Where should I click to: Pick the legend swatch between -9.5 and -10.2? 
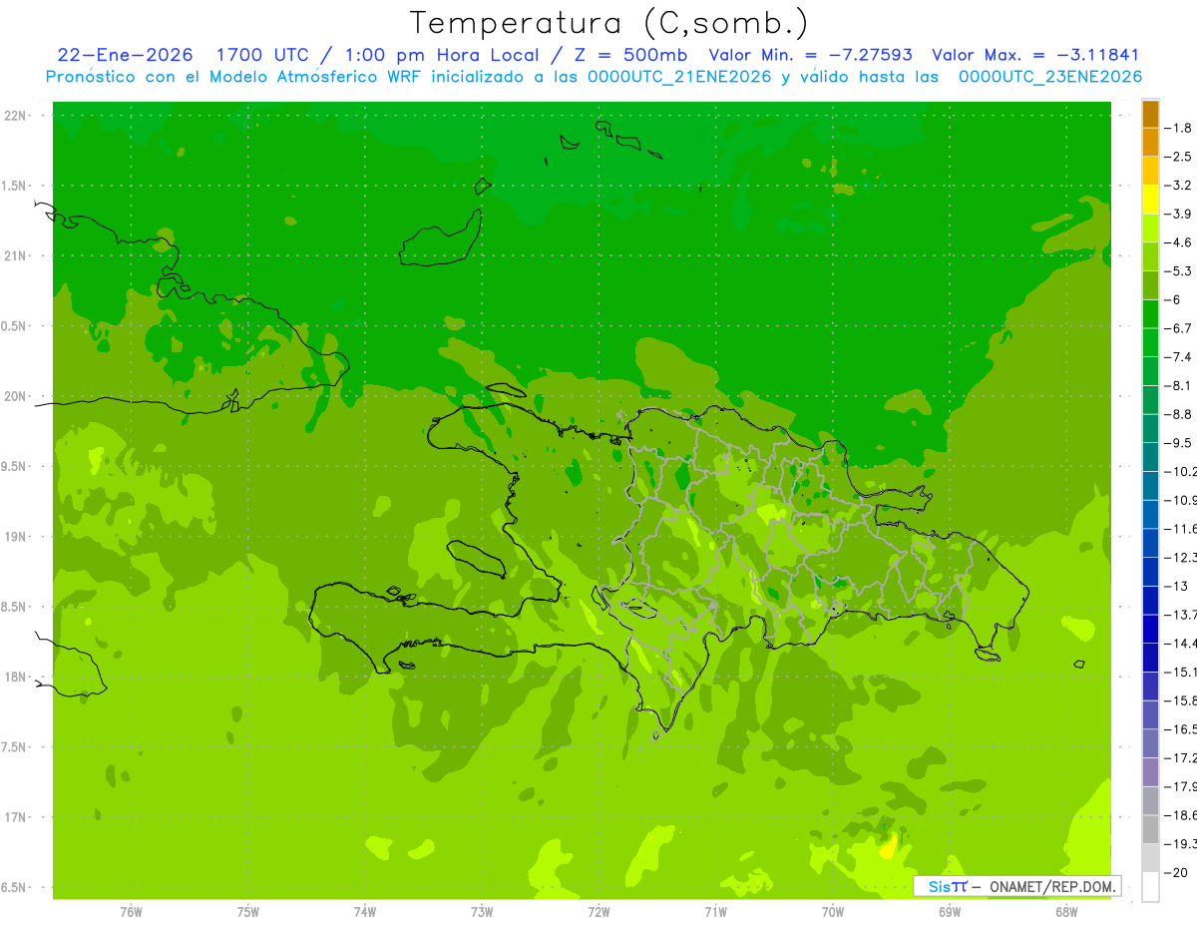1150,457
